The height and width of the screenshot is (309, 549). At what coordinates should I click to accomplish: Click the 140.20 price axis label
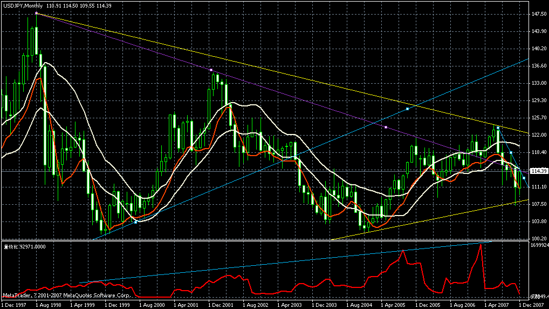(539, 49)
